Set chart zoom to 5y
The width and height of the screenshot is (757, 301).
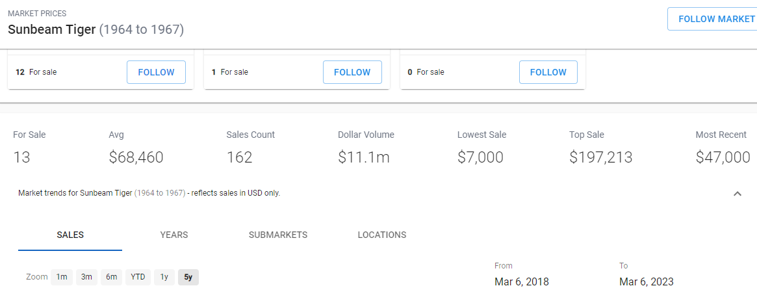point(188,277)
